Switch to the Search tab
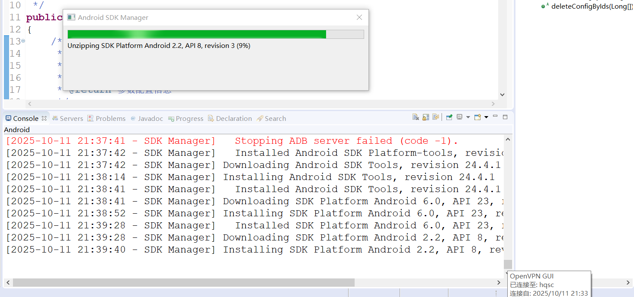The image size is (634, 297). click(x=271, y=118)
